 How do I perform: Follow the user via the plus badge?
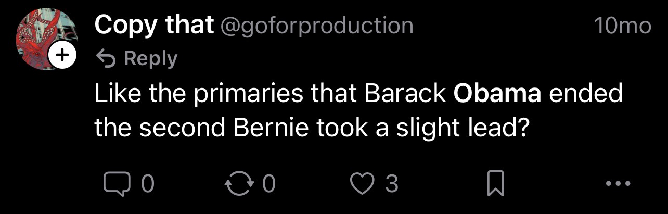62,56
